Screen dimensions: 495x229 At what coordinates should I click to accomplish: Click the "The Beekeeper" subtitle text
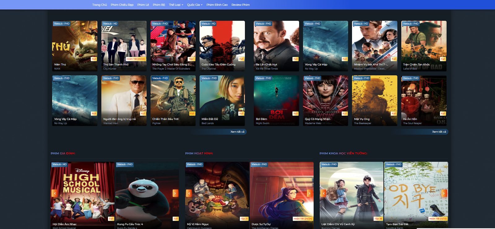click(x=363, y=123)
